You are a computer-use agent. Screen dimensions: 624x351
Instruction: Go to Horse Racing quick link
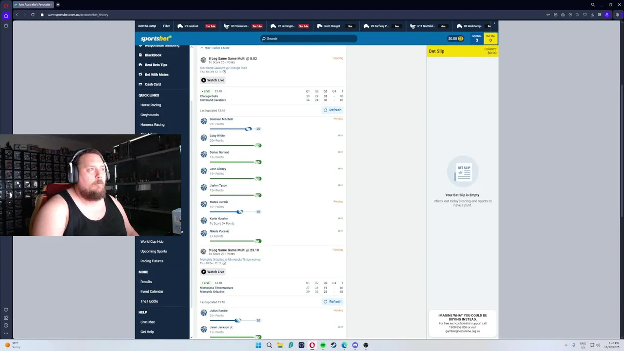tap(151, 105)
